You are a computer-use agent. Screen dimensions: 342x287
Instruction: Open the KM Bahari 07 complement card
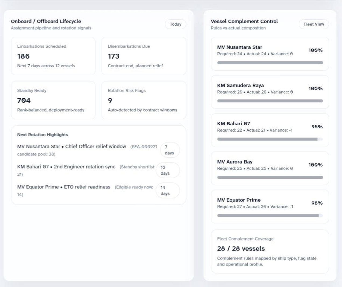coord(270,130)
